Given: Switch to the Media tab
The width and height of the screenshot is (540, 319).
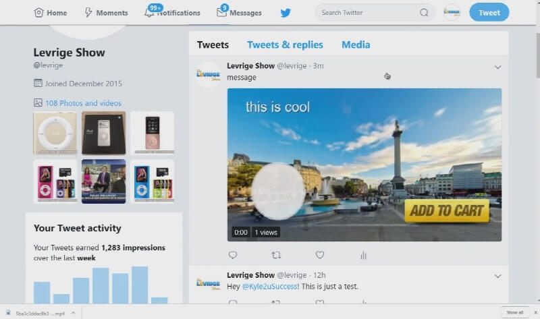Looking at the screenshot, I should [356, 45].
